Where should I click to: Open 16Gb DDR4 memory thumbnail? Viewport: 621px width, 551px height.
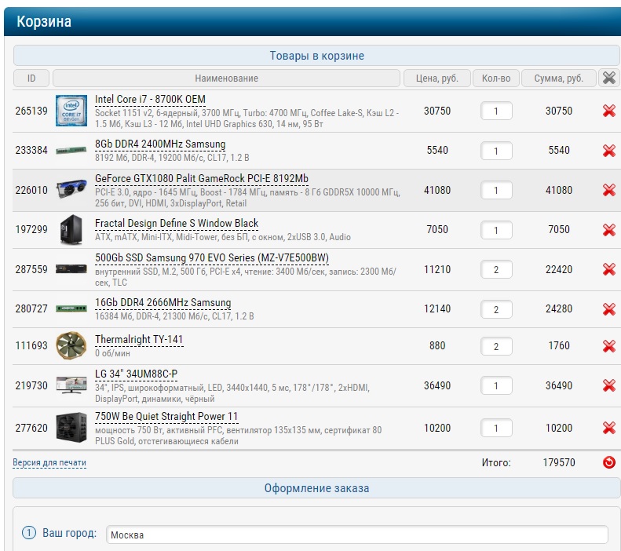pyautogui.click(x=71, y=308)
